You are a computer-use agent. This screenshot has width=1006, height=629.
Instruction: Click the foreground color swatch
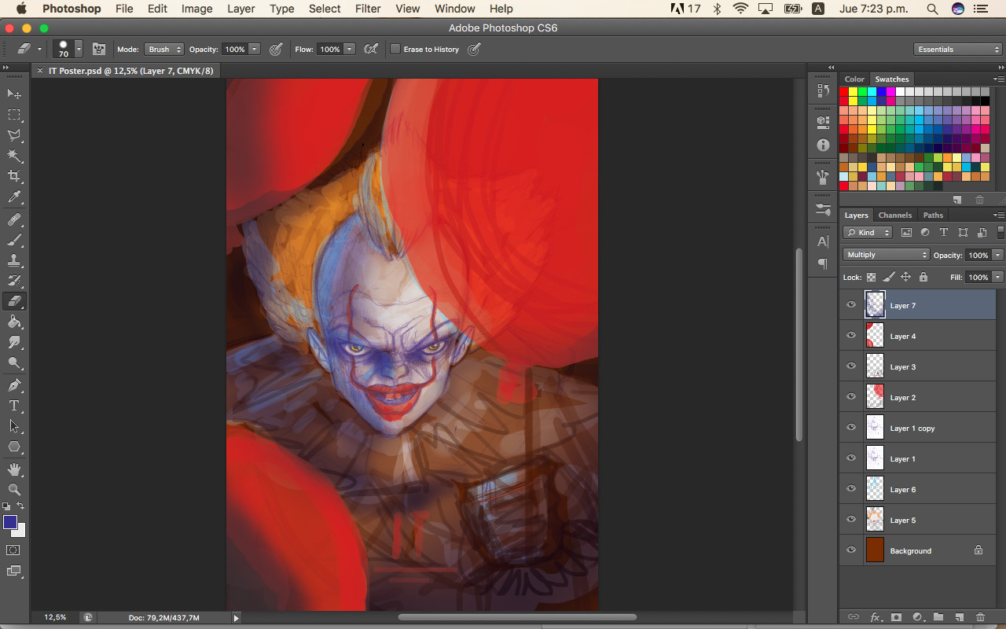pyautogui.click(x=9, y=522)
